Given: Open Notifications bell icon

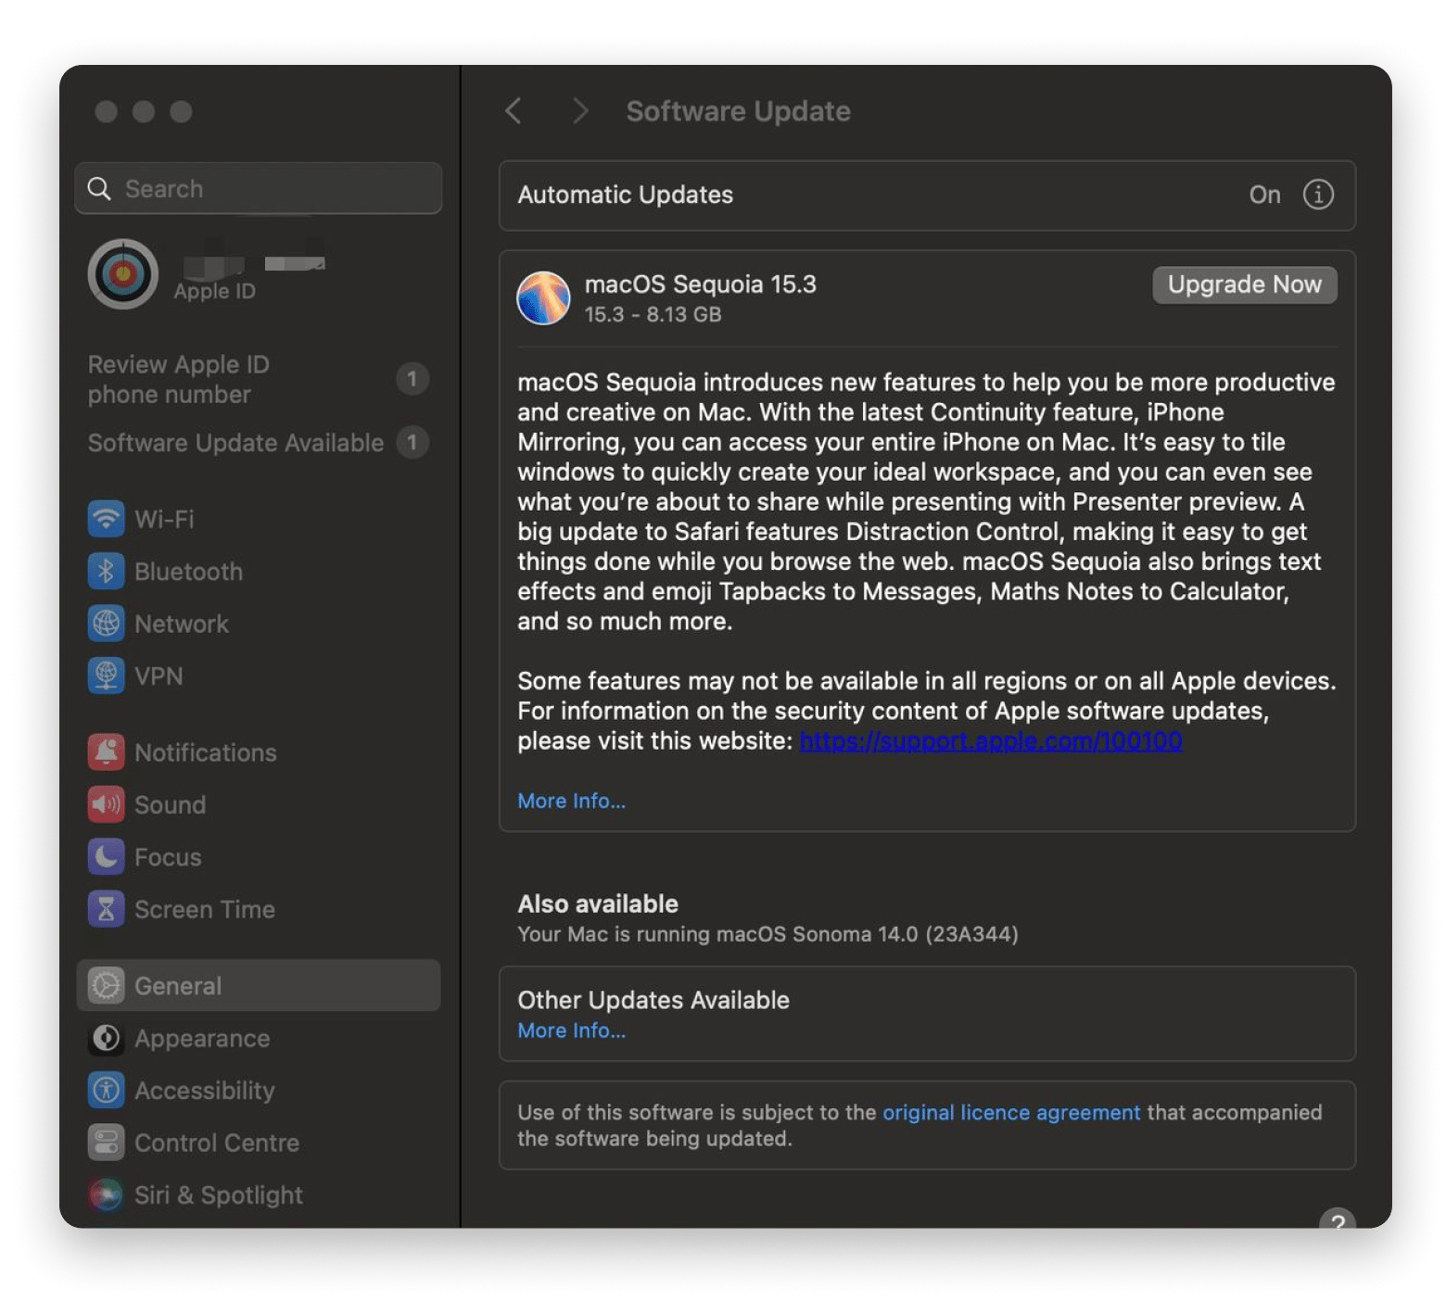Looking at the screenshot, I should point(106,752).
